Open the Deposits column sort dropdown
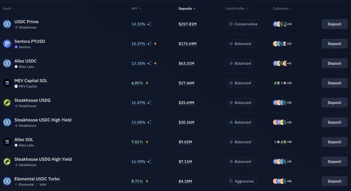 tap(187, 9)
